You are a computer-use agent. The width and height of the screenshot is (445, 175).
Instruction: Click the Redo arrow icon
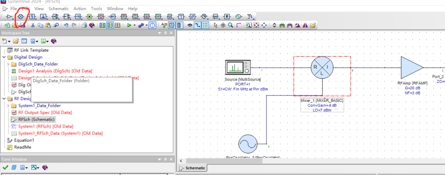click(x=74, y=25)
